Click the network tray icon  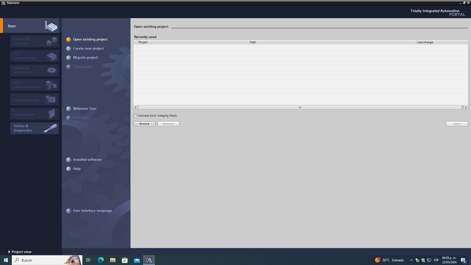(x=429, y=260)
